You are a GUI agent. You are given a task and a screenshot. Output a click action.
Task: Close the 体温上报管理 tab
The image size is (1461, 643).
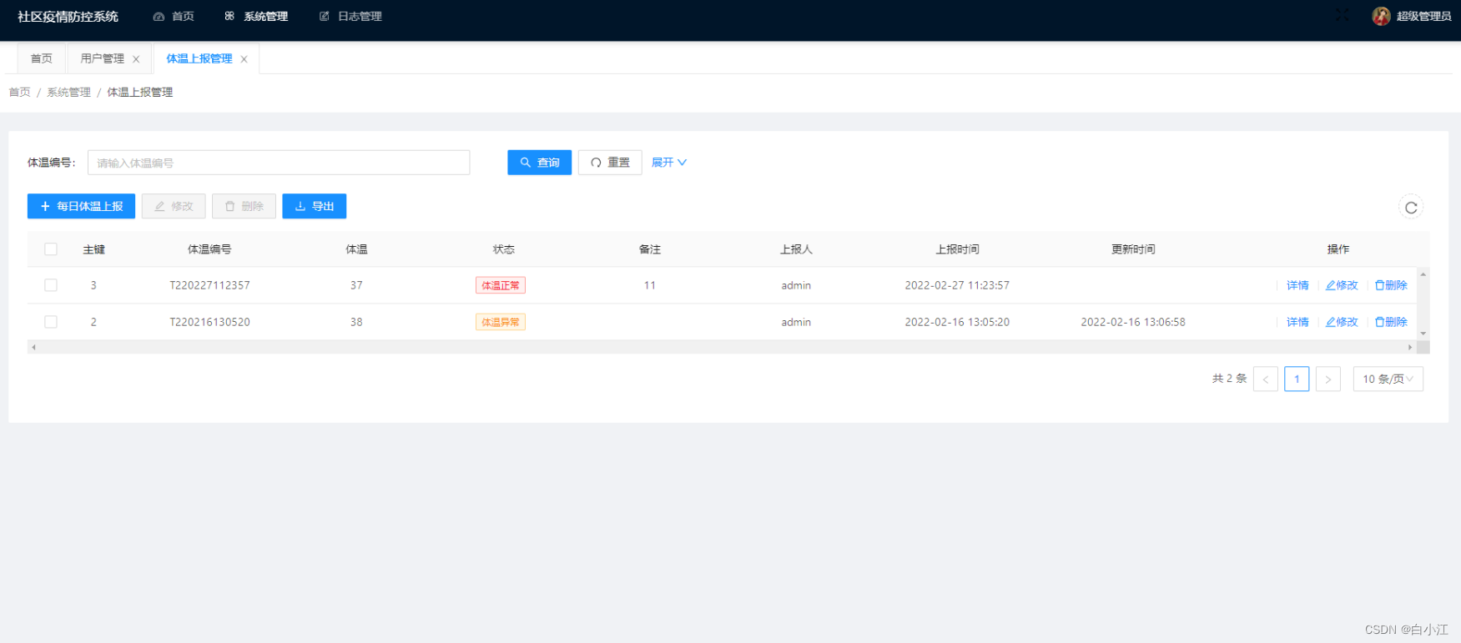coord(244,59)
